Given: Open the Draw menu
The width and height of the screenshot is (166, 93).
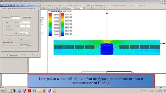Looking at the screenshot, I should point(19,3).
